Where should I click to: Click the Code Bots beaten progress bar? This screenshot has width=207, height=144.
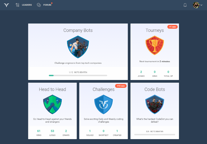(154, 134)
